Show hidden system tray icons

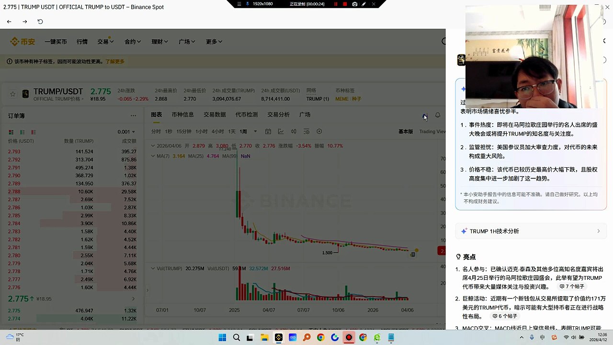pos(522,337)
